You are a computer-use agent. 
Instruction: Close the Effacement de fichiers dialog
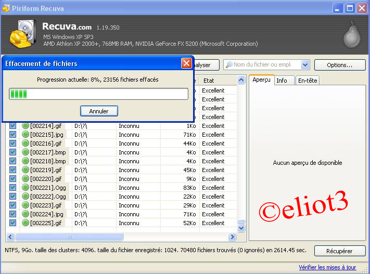point(186,63)
